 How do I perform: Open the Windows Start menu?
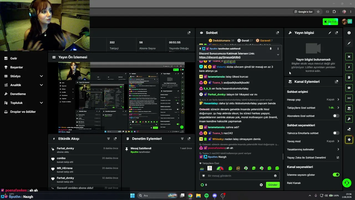coord(132,196)
